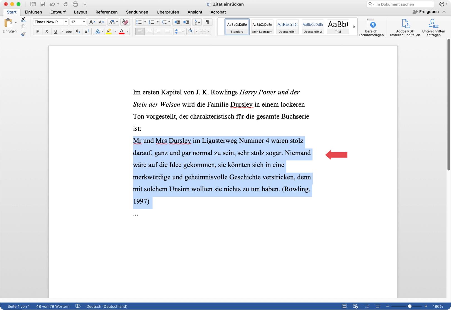The height and width of the screenshot is (310, 451).
Task: Toggle subscript formatting
Action: pyautogui.click(x=78, y=31)
